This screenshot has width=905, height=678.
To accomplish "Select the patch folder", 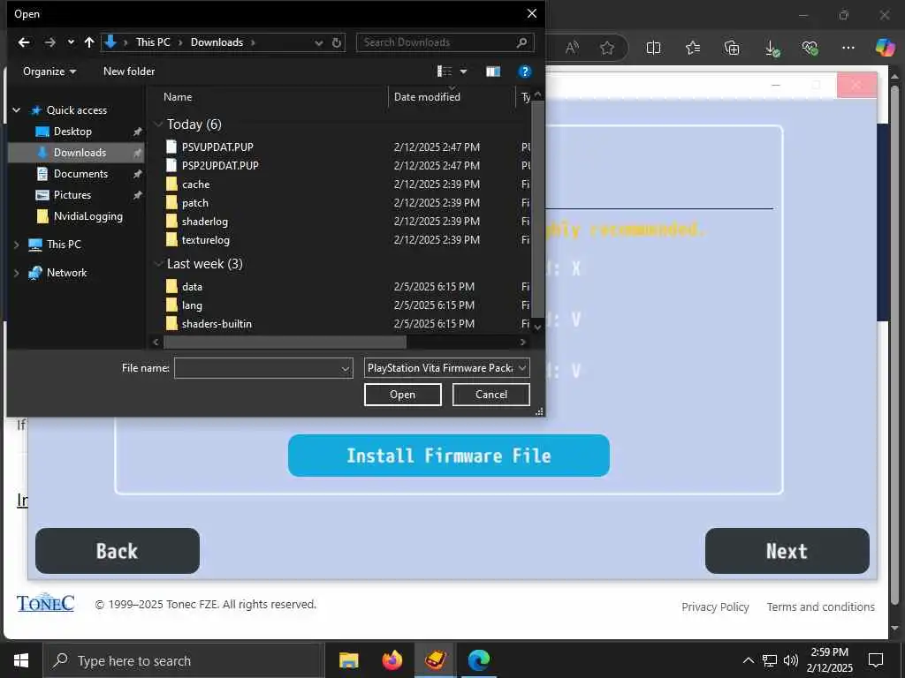I will point(195,203).
